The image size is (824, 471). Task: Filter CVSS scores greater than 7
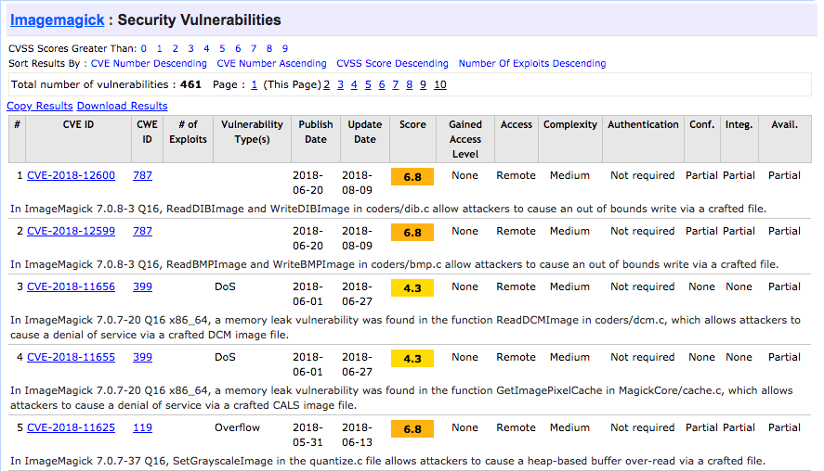coord(254,48)
